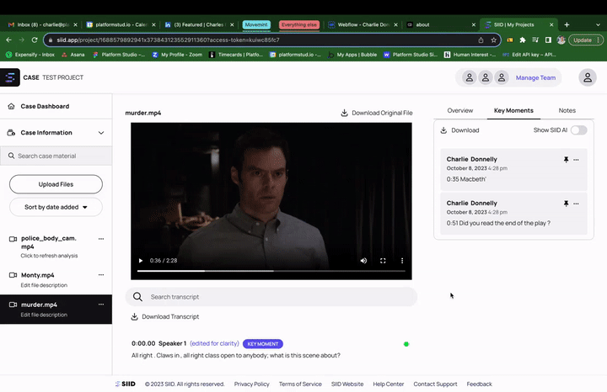Click Edit file description under Monty.mp4
The height and width of the screenshot is (392, 607).
click(x=44, y=285)
